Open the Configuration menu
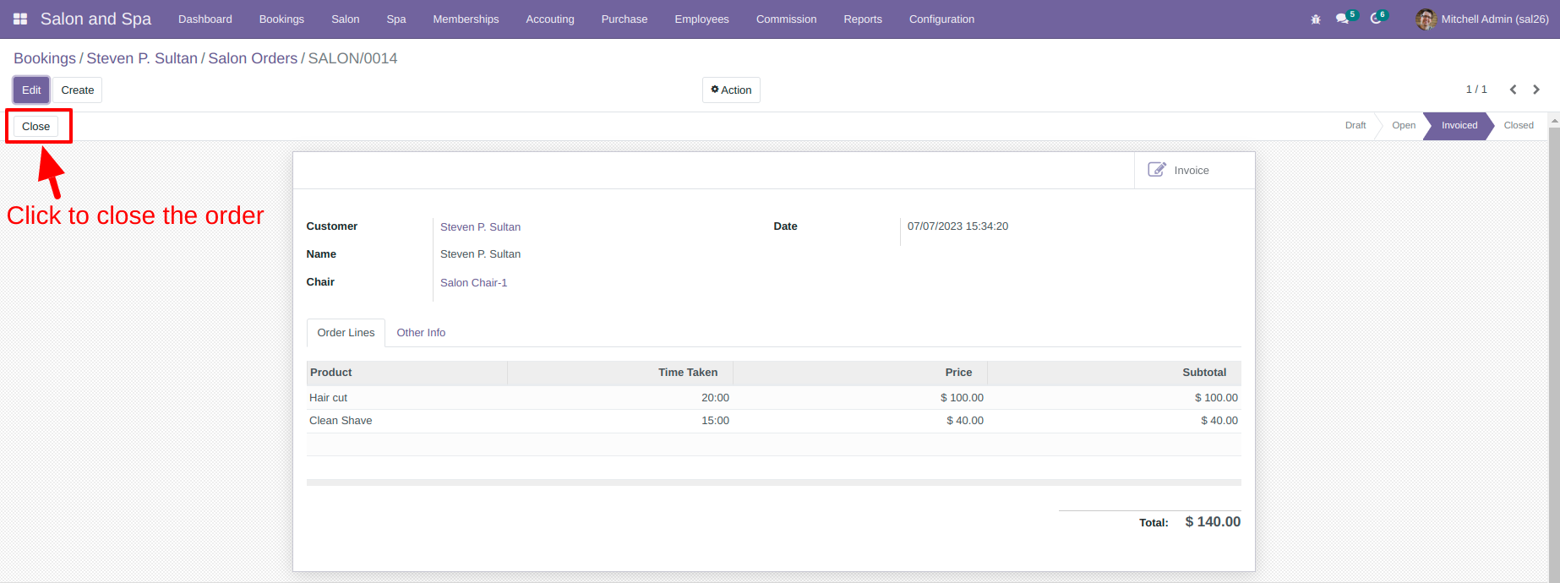The image size is (1560, 583). pyautogui.click(x=941, y=19)
